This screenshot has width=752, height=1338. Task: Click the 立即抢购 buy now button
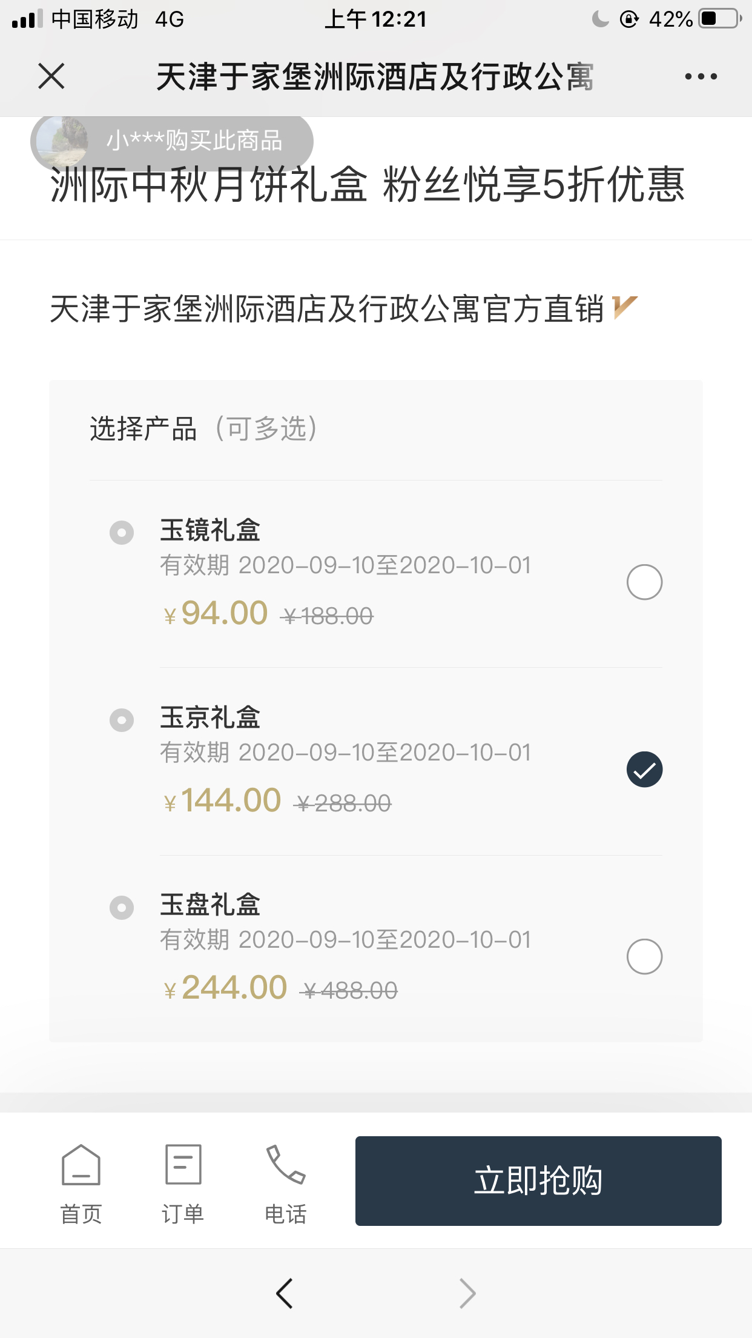[538, 1181]
